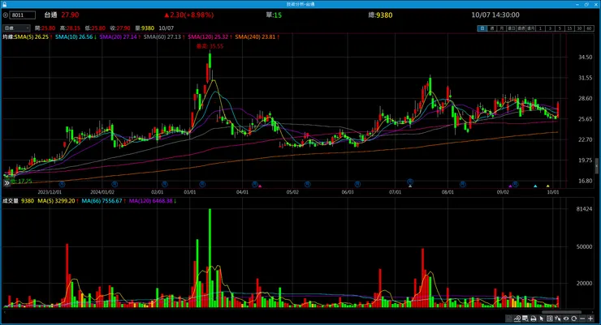This screenshot has width=601, height=325.
Task: Select the 5-minute chart interval
Action: [560, 28]
